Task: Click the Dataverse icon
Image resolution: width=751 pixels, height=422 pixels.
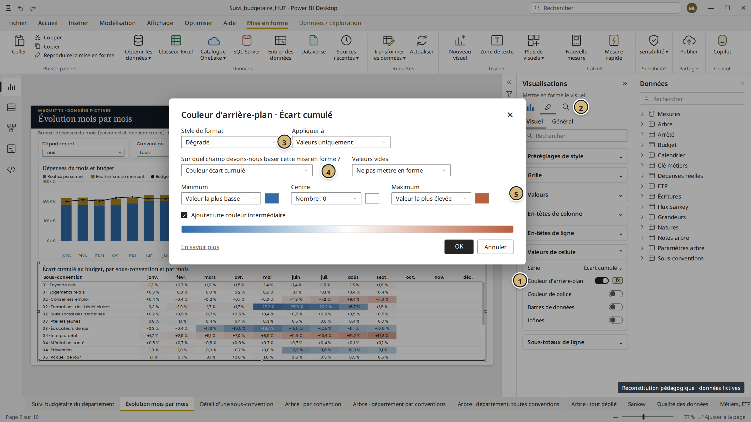Action: (x=313, y=41)
